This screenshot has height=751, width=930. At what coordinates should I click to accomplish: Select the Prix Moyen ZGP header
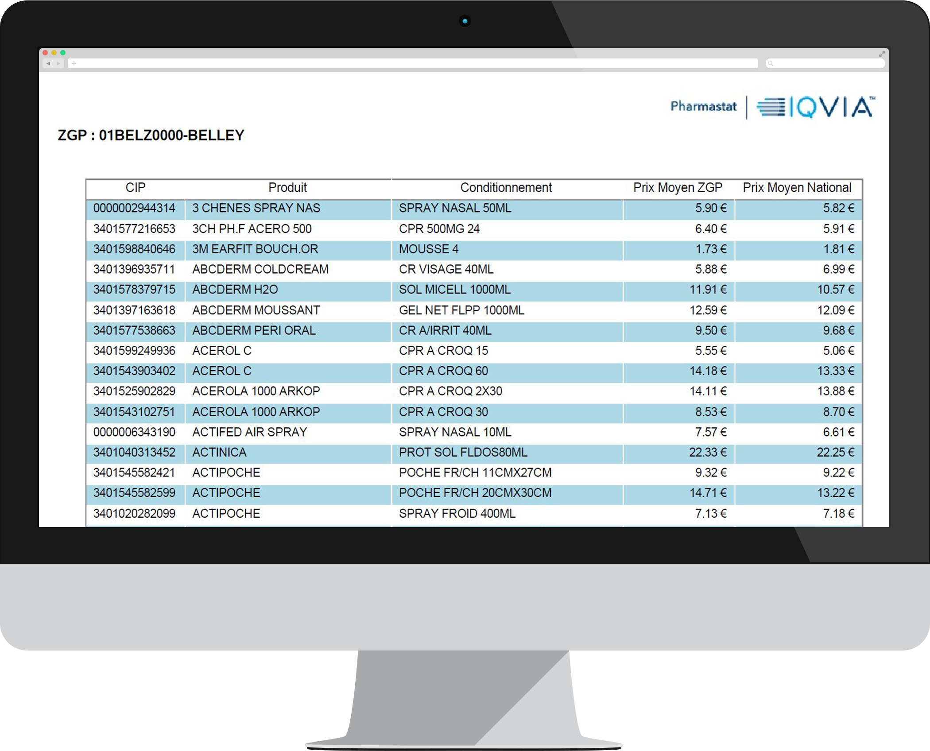pyautogui.click(x=678, y=188)
